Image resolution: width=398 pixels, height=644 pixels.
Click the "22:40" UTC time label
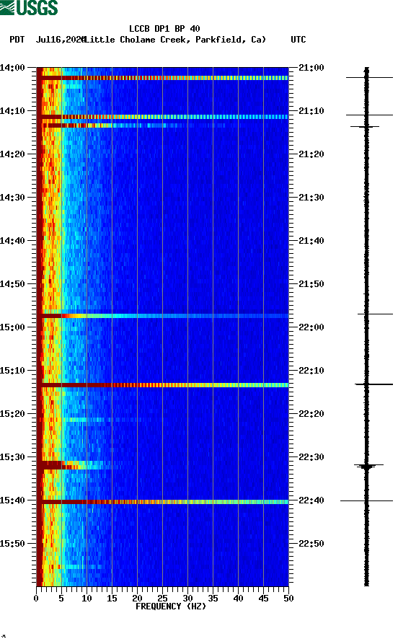click(x=311, y=500)
